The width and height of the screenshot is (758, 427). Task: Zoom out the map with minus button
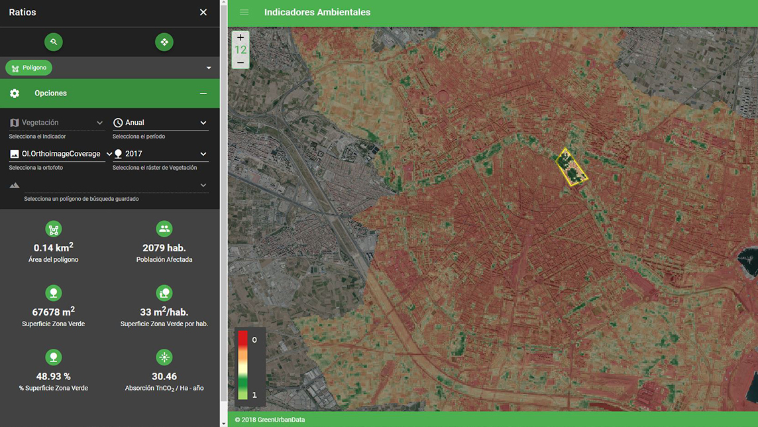point(241,62)
